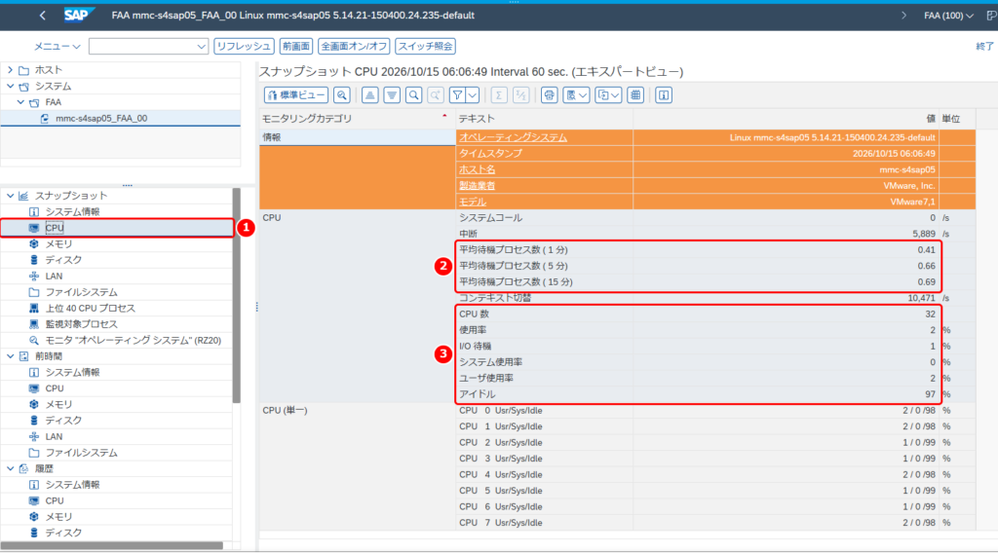
Task: Click the print icon in toolbar
Action: coord(550,95)
